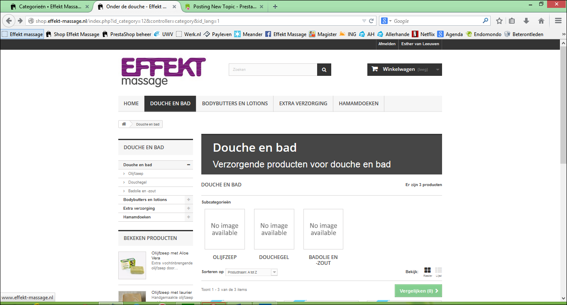The image size is (567, 305).
Task: Click the Effekt massage logo
Action: pyautogui.click(x=163, y=72)
